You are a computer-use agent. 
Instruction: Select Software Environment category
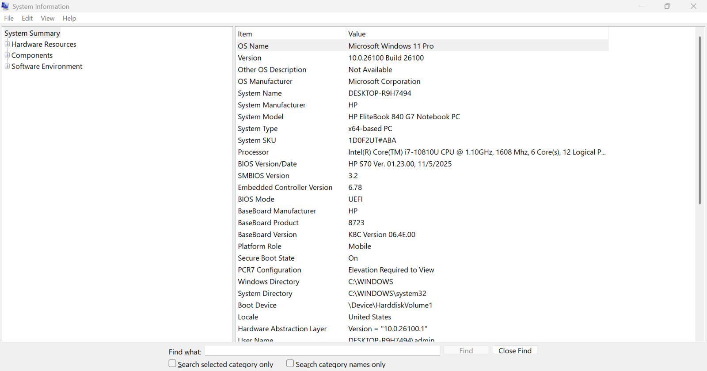[47, 66]
